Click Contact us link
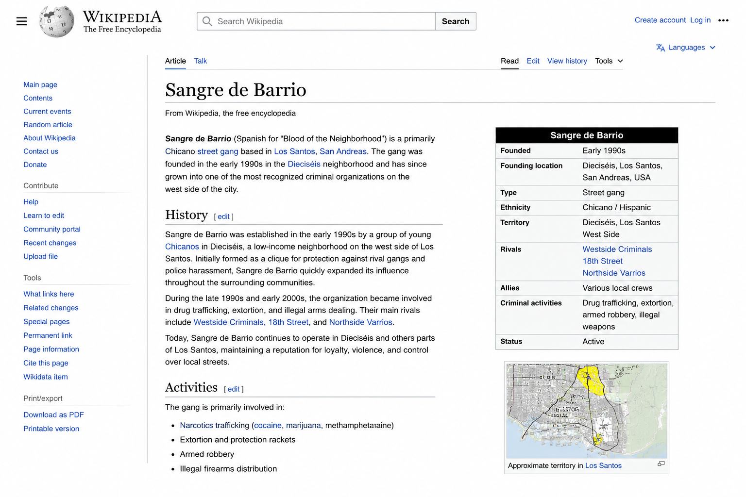 point(41,151)
